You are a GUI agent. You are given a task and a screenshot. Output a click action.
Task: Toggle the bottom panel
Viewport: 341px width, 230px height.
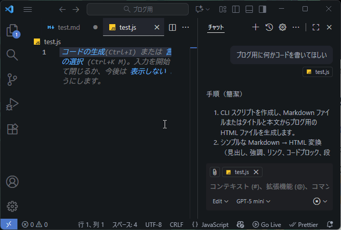(249, 9)
